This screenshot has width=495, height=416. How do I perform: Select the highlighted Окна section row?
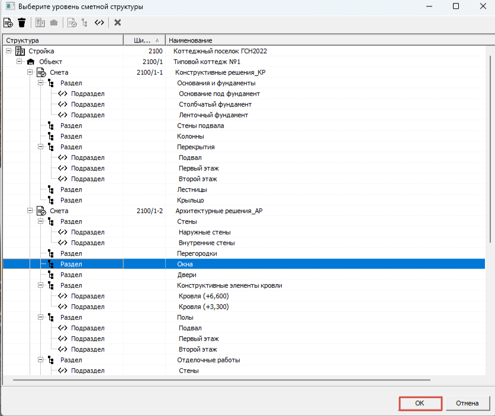(244, 264)
